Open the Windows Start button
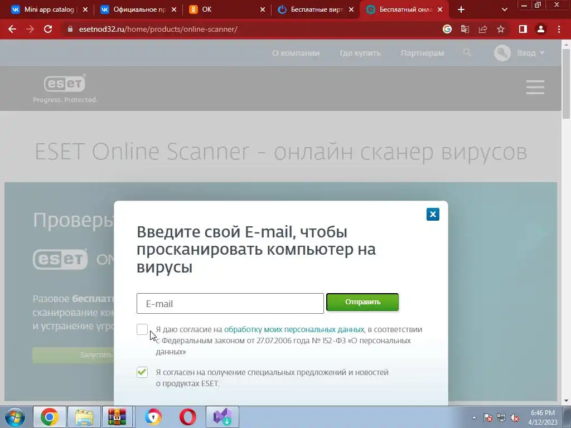This screenshot has height=428, width=571. point(14,417)
